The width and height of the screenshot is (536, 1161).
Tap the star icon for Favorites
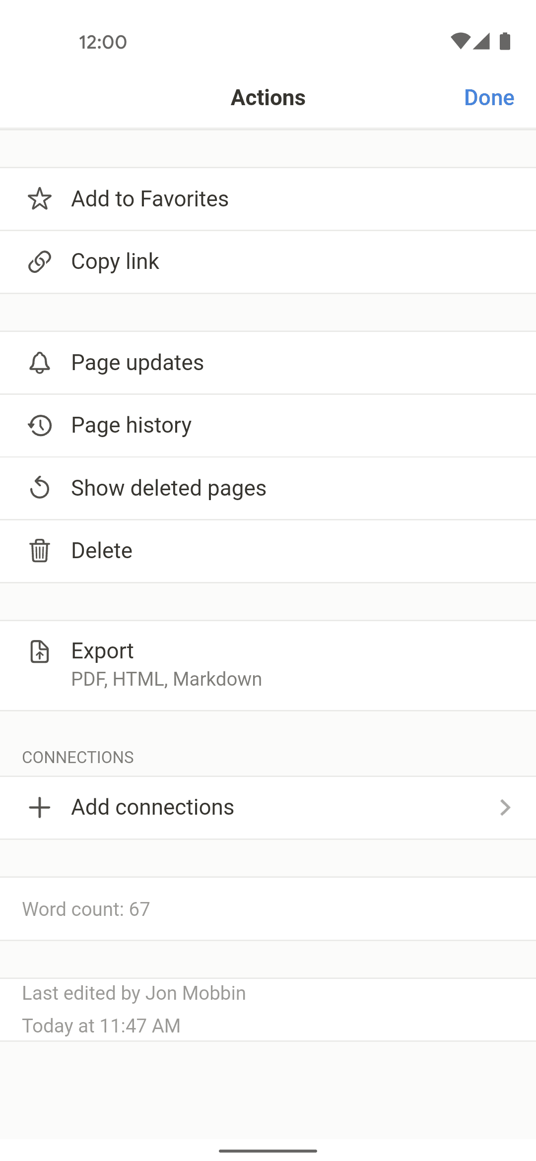[x=40, y=199]
